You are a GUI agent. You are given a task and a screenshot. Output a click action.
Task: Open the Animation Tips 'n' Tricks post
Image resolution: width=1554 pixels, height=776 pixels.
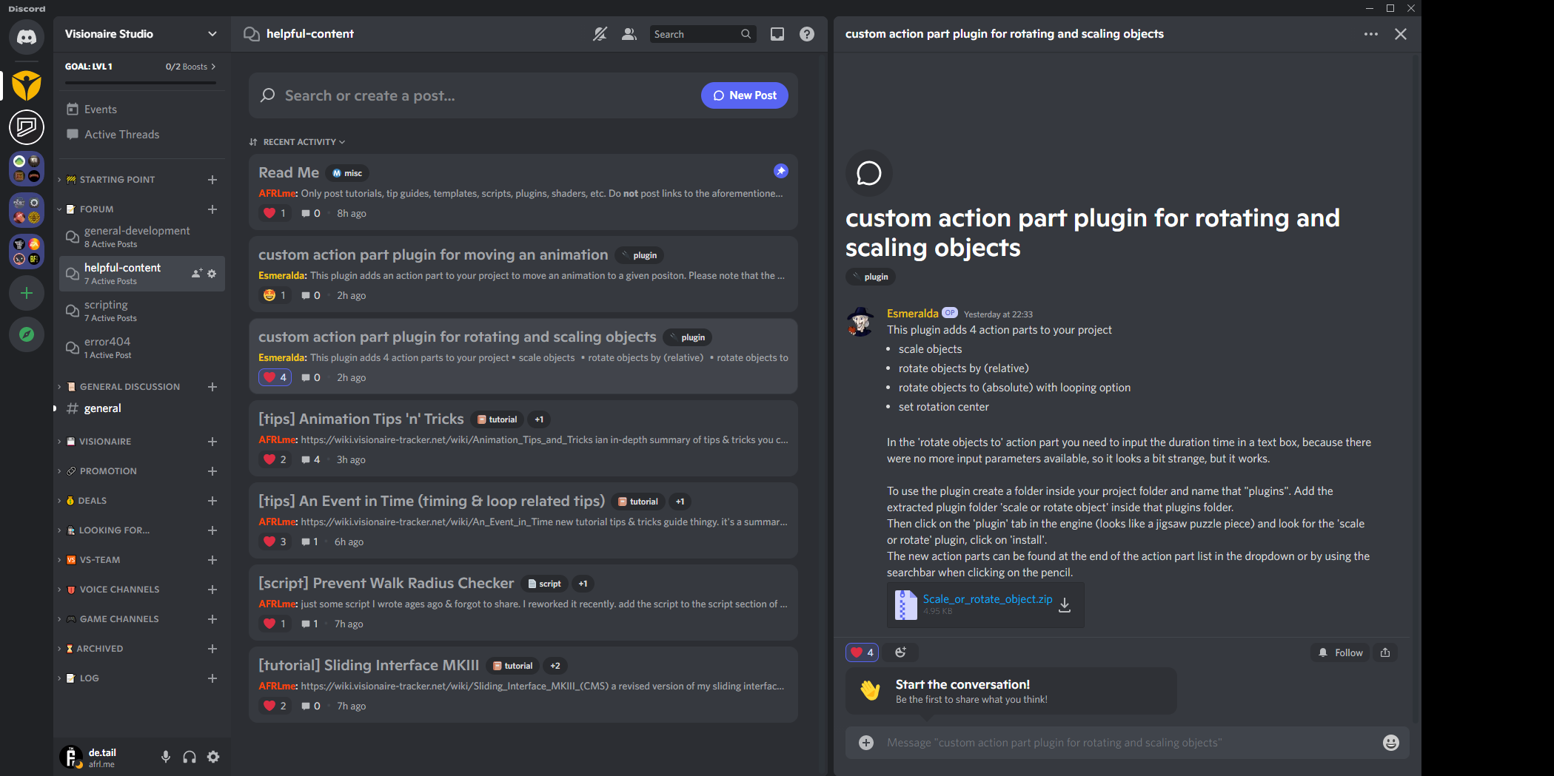point(523,439)
